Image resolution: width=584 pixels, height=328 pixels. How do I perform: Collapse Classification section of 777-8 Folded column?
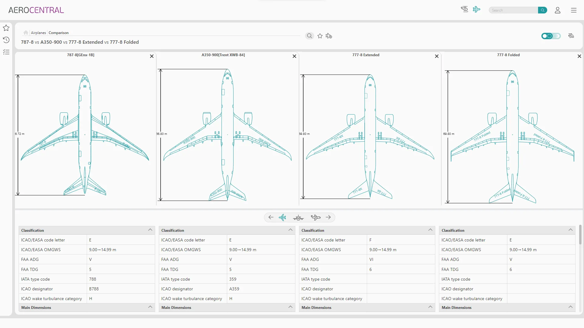point(571,230)
